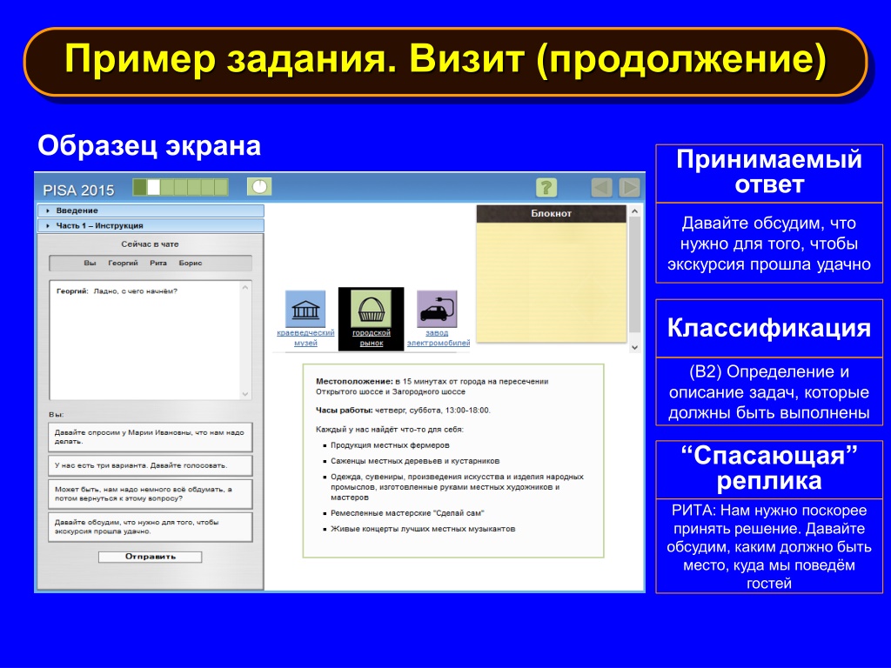This screenshot has height=668, width=891.
Task: Open the help question mark icon
Action: point(546,188)
